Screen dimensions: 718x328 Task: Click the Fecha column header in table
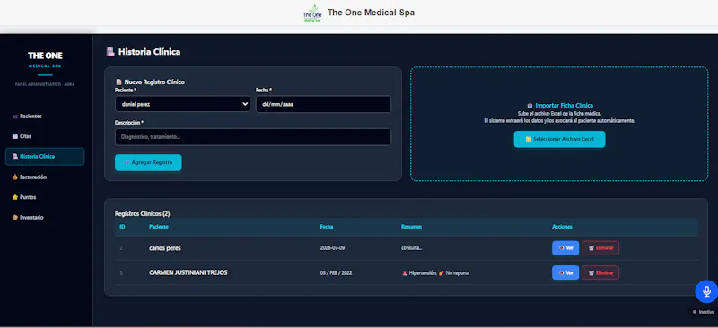[326, 227]
